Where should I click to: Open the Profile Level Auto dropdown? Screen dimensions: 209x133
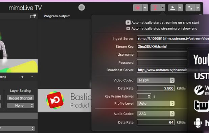coord(156,104)
